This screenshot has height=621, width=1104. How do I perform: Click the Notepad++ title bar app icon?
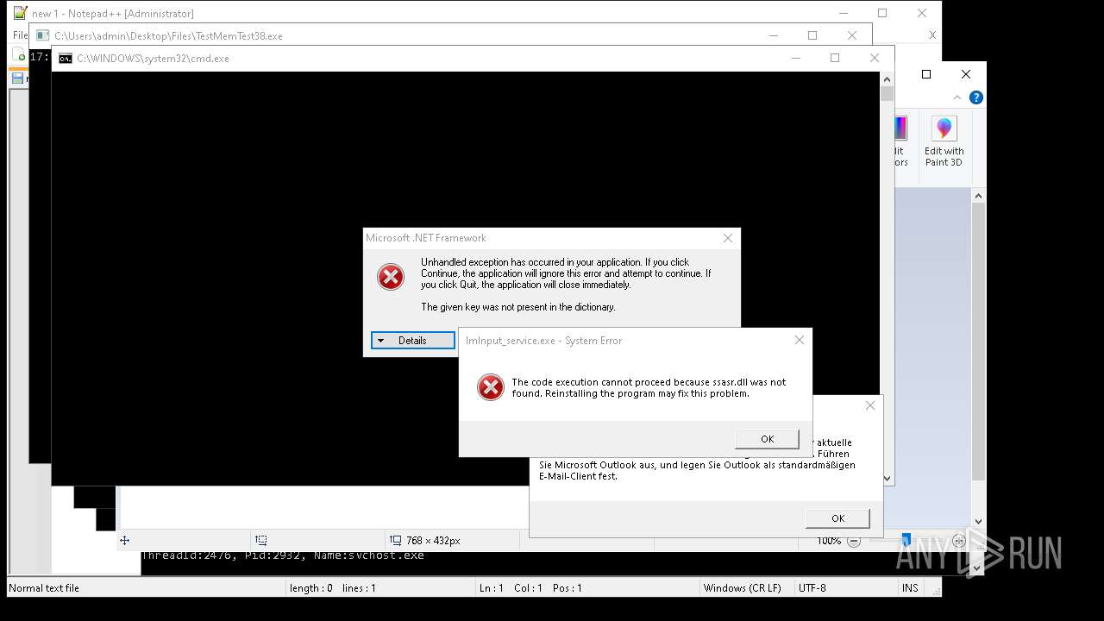20,13
